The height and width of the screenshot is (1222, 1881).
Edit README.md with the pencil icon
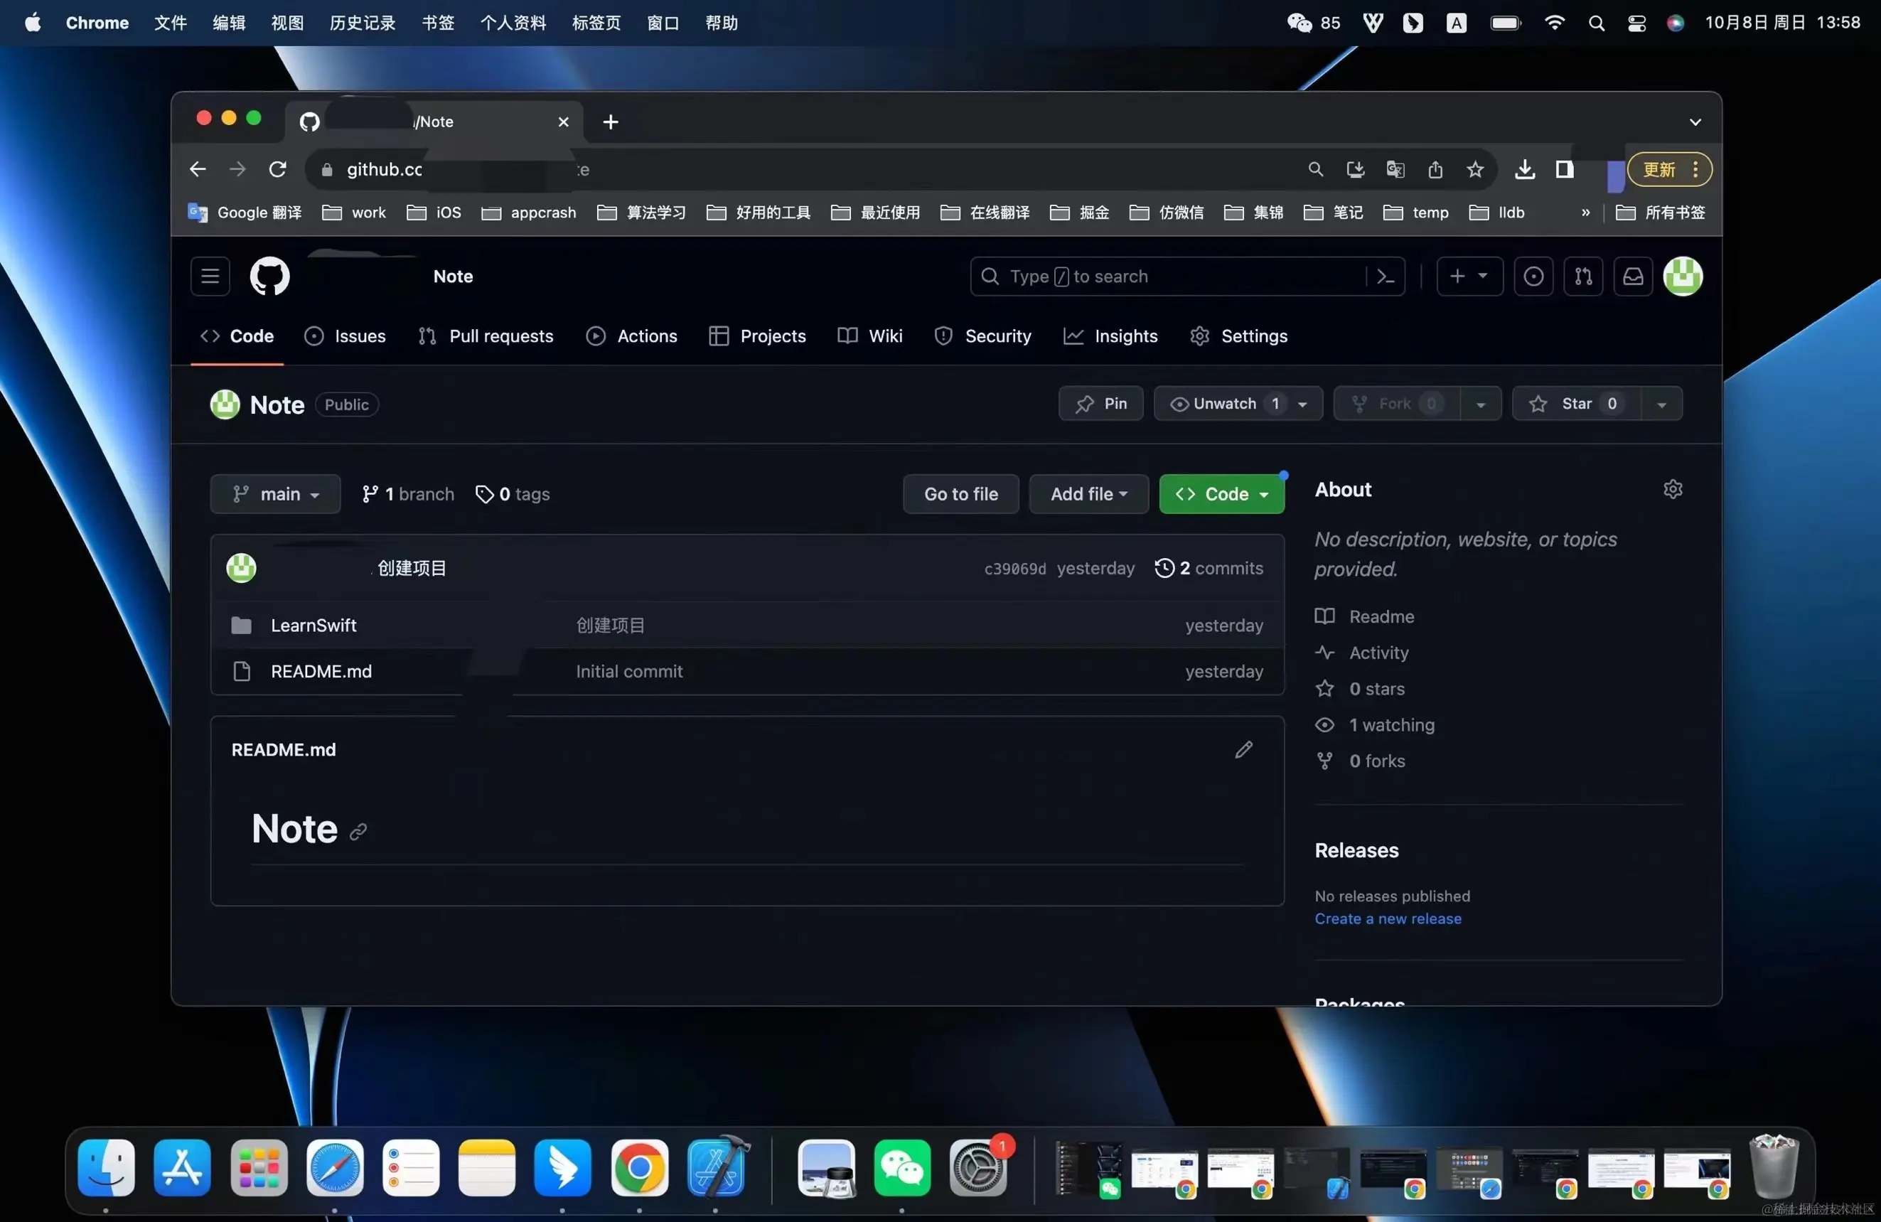tap(1243, 749)
